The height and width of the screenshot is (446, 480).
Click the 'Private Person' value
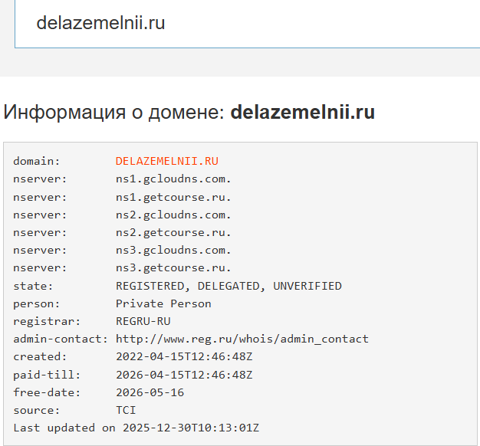point(163,303)
